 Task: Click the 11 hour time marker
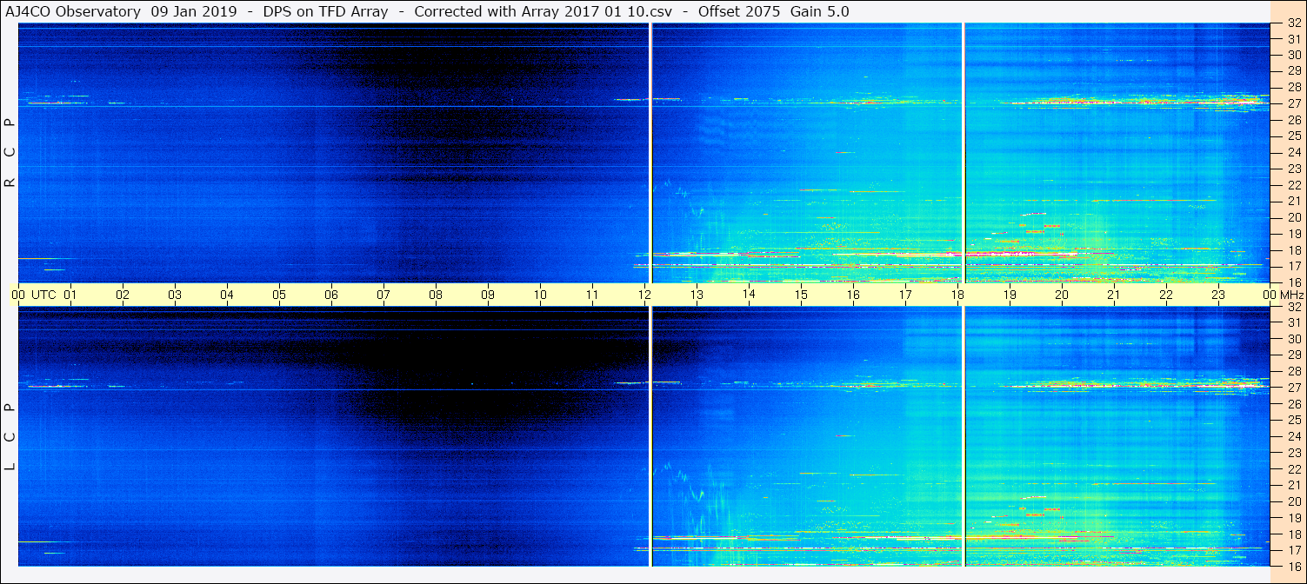tap(592, 295)
